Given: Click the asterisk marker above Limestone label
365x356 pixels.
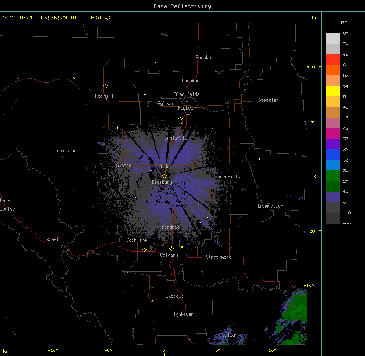Looking at the screenshot, I should point(65,146).
